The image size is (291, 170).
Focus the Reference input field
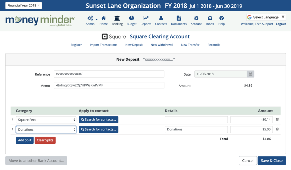(109, 74)
